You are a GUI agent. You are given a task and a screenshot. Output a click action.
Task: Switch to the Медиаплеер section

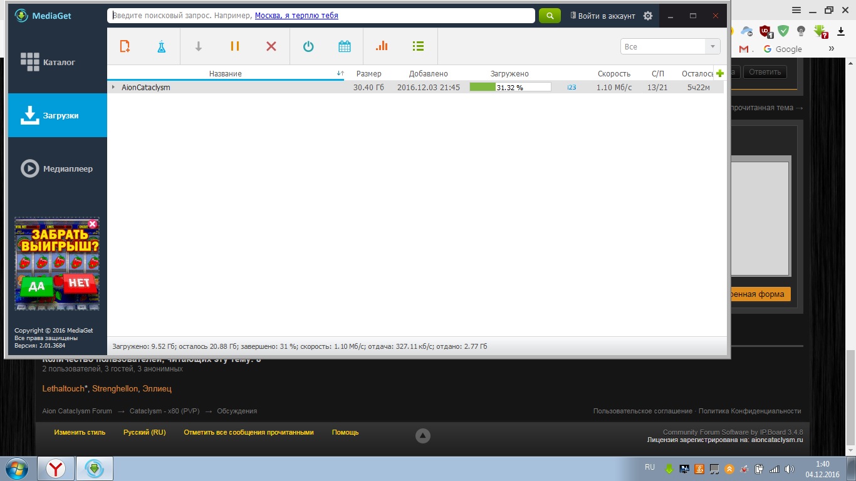(58, 168)
